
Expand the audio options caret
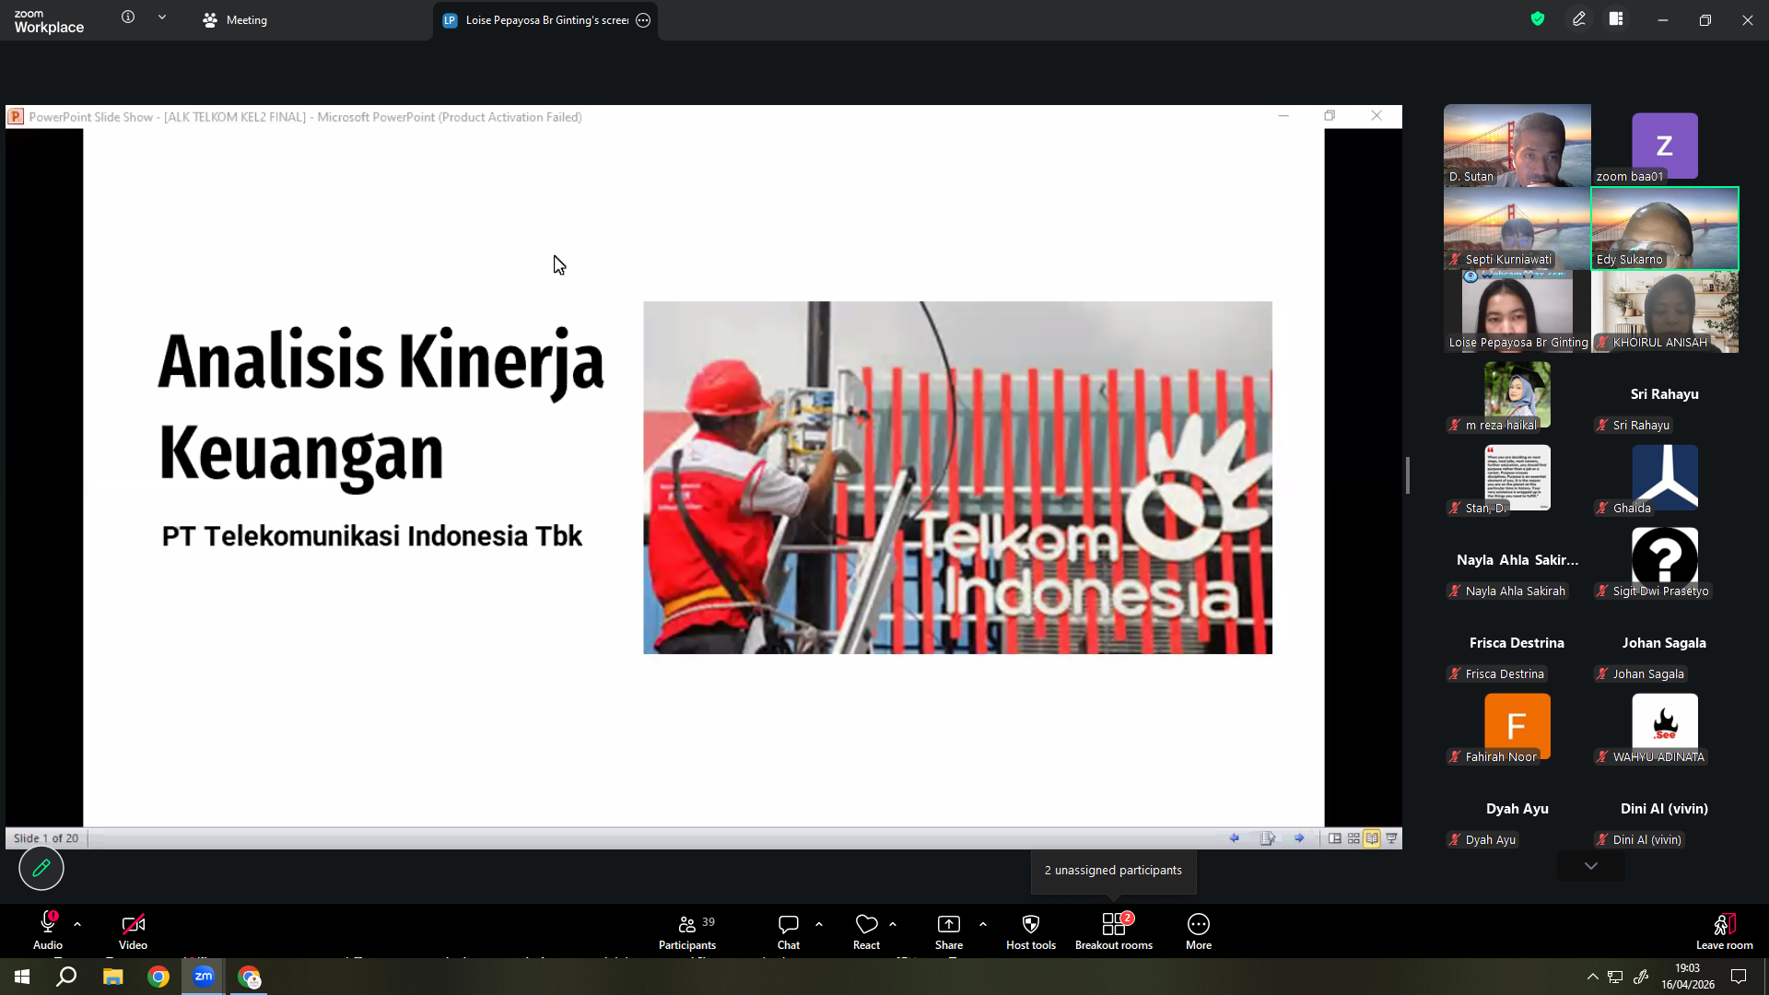(x=77, y=924)
